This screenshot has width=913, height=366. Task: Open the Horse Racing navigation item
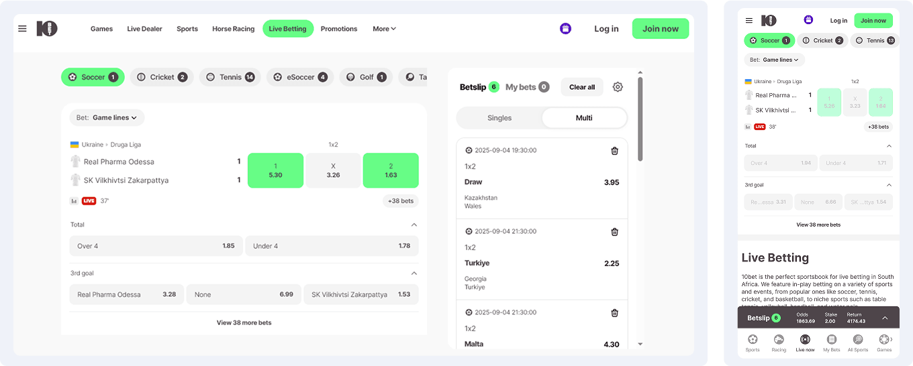click(x=234, y=29)
